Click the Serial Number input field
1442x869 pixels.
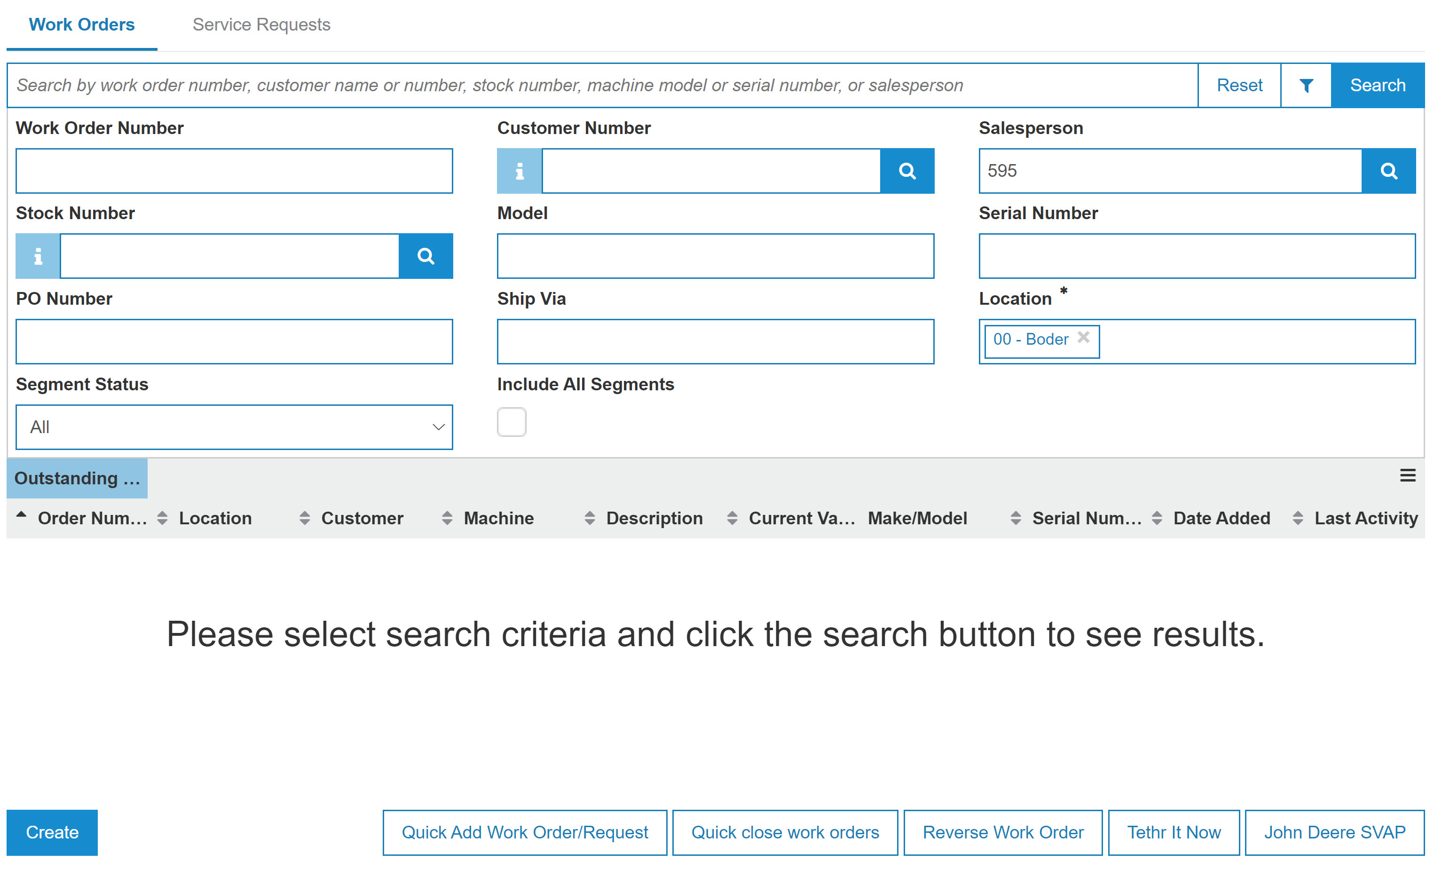point(1197,256)
